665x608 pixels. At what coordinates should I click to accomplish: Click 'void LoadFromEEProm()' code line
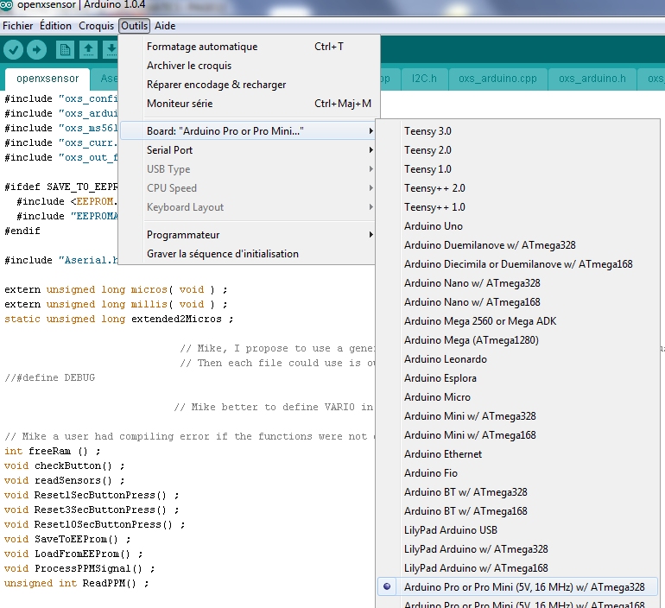click(x=73, y=554)
